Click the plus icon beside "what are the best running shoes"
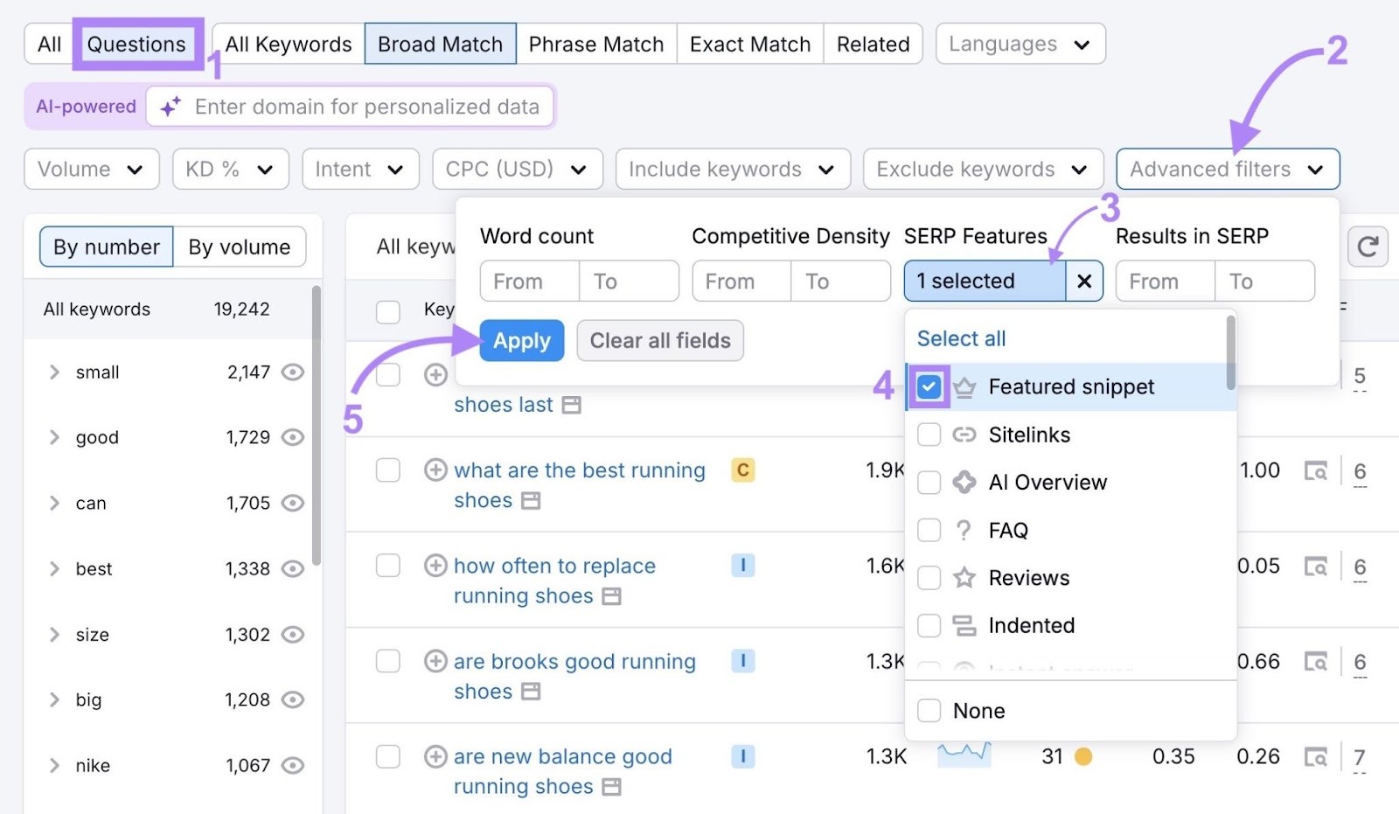 coord(436,470)
